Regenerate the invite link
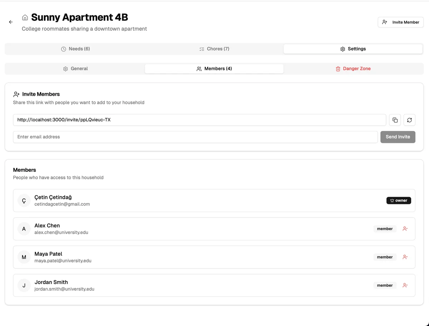The height and width of the screenshot is (326, 429). point(409,120)
